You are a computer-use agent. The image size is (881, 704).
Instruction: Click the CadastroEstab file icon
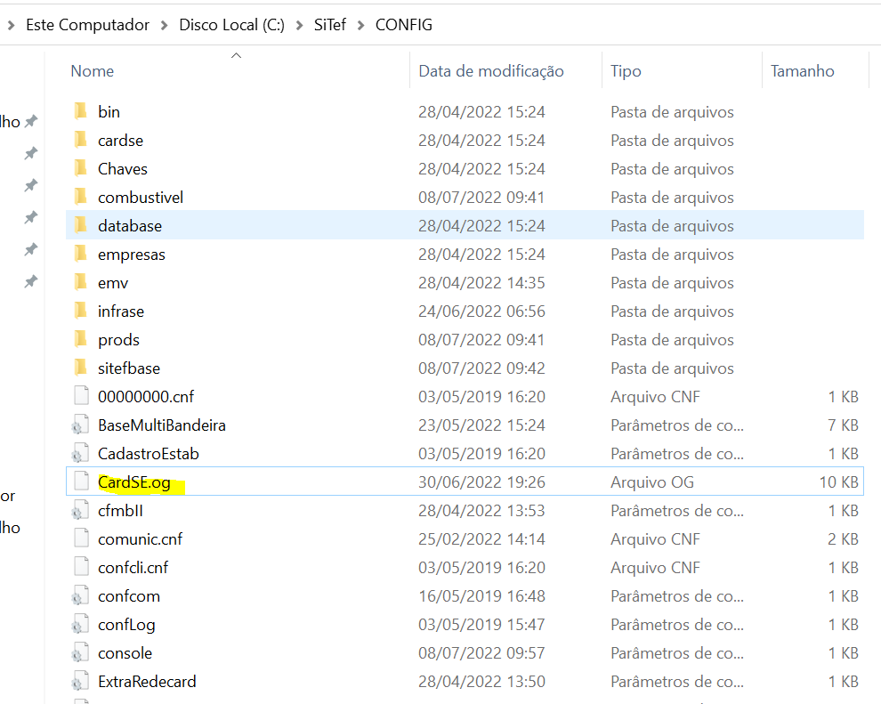click(x=80, y=453)
